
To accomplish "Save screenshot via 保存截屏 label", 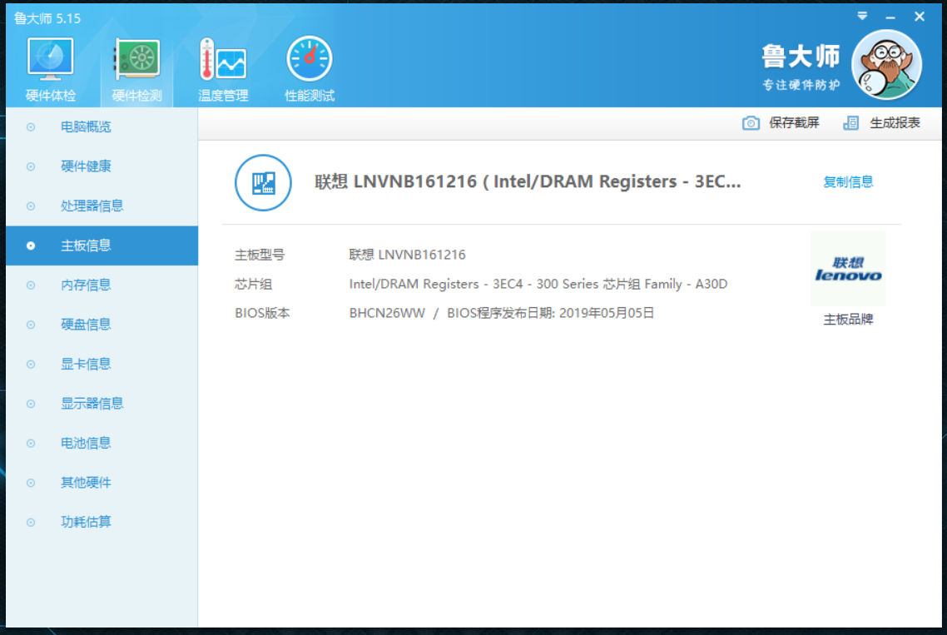I will click(x=794, y=123).
